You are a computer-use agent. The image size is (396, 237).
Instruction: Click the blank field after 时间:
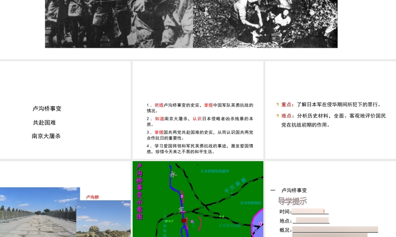tap(310, 211)
